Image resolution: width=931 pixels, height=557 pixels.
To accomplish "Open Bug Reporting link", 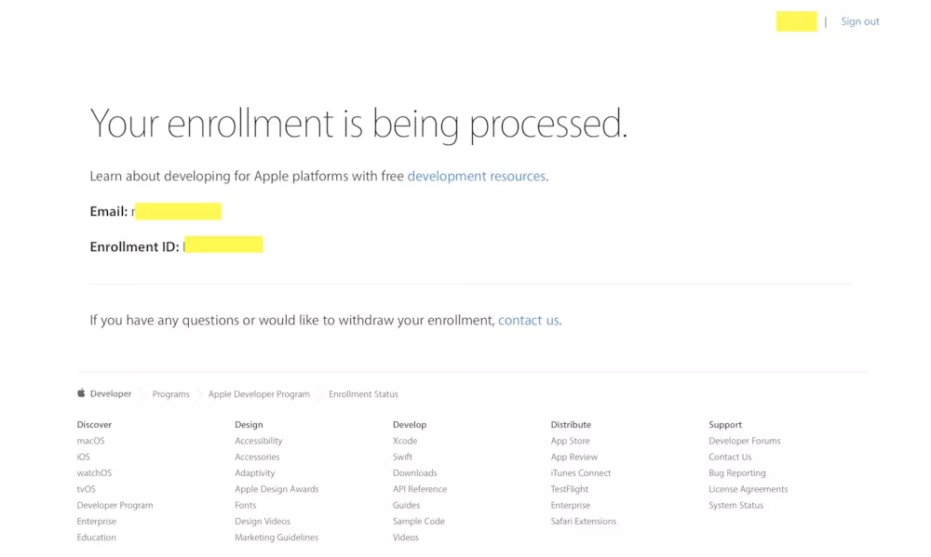I will pyautogui.click(x=736, y=473).
